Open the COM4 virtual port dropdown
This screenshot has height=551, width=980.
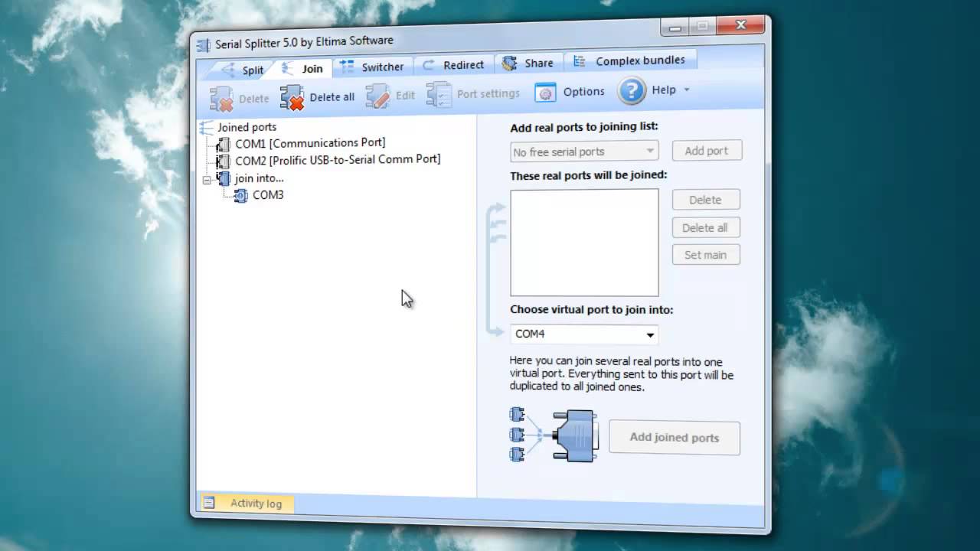point(584,334)
